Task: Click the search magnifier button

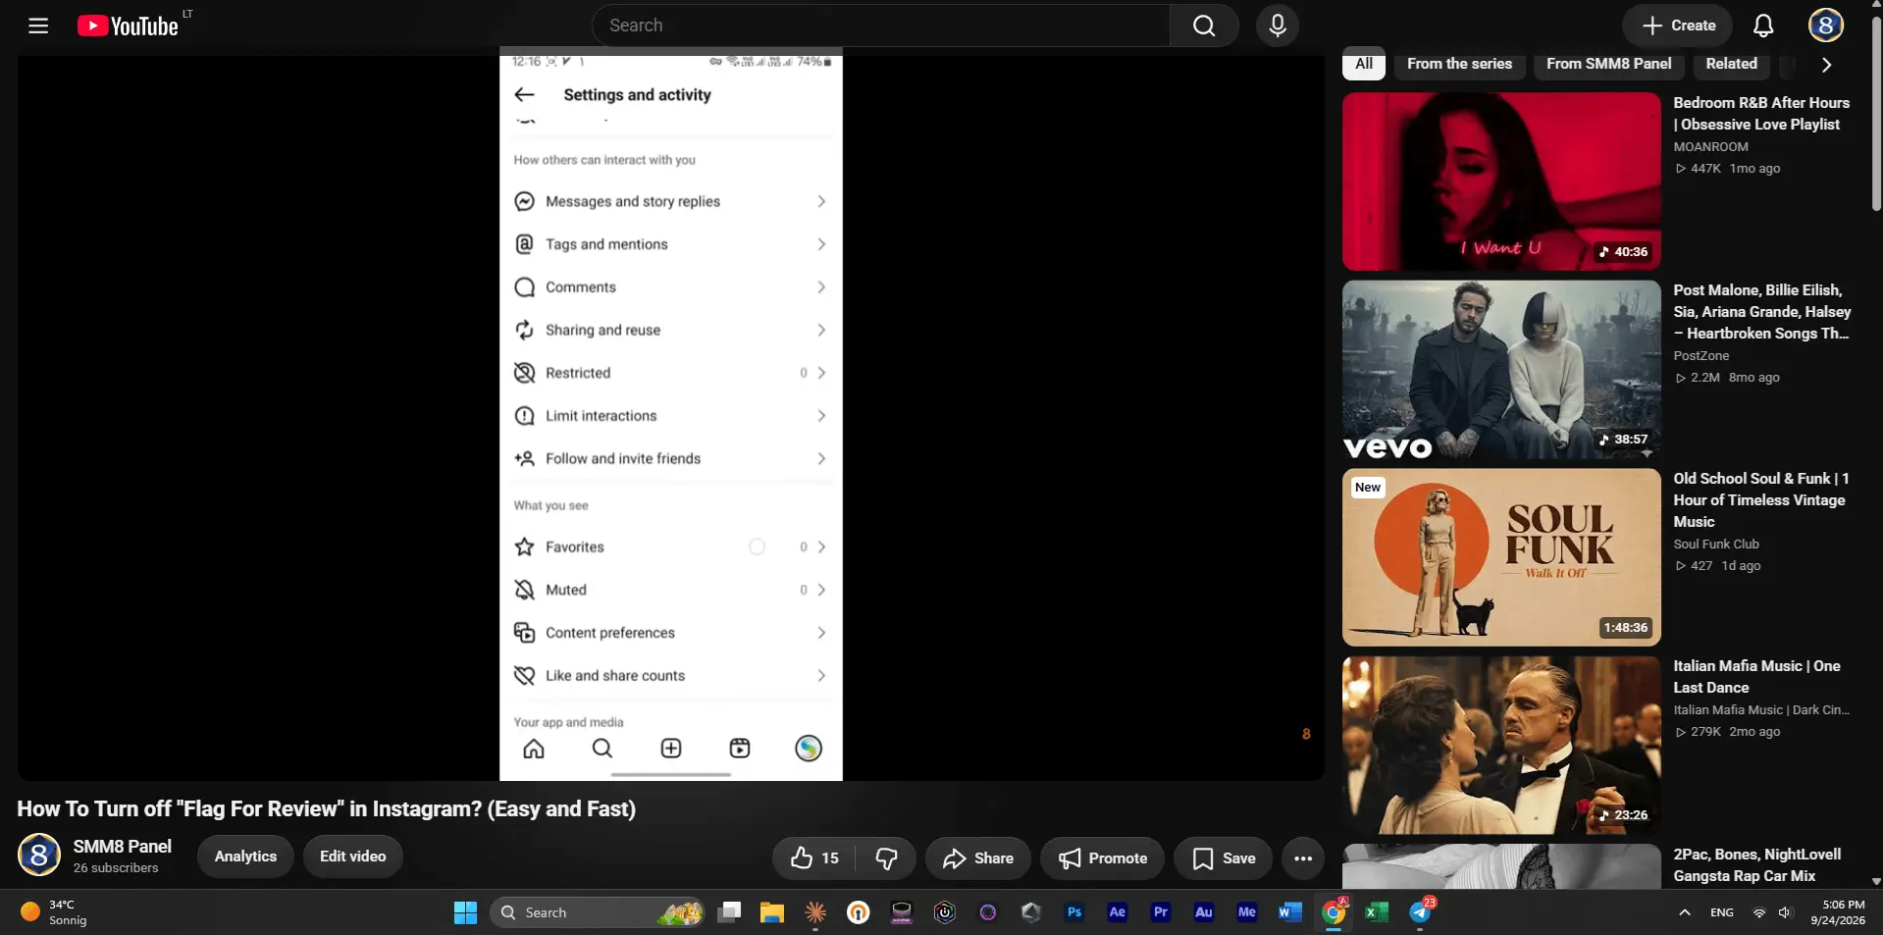Action: click(x=1204, y=26)
